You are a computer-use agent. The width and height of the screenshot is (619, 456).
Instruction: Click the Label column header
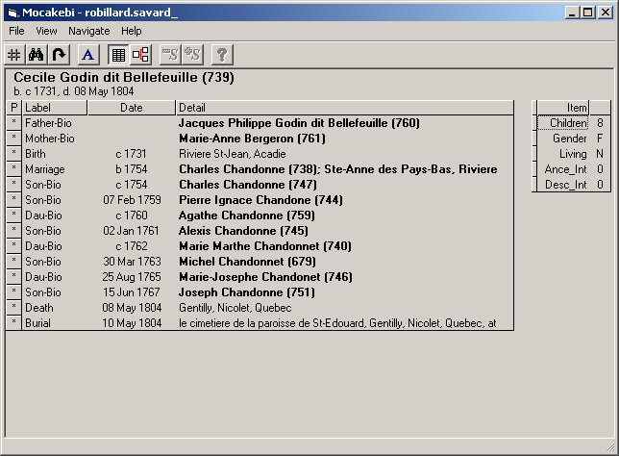pos(54,108)
